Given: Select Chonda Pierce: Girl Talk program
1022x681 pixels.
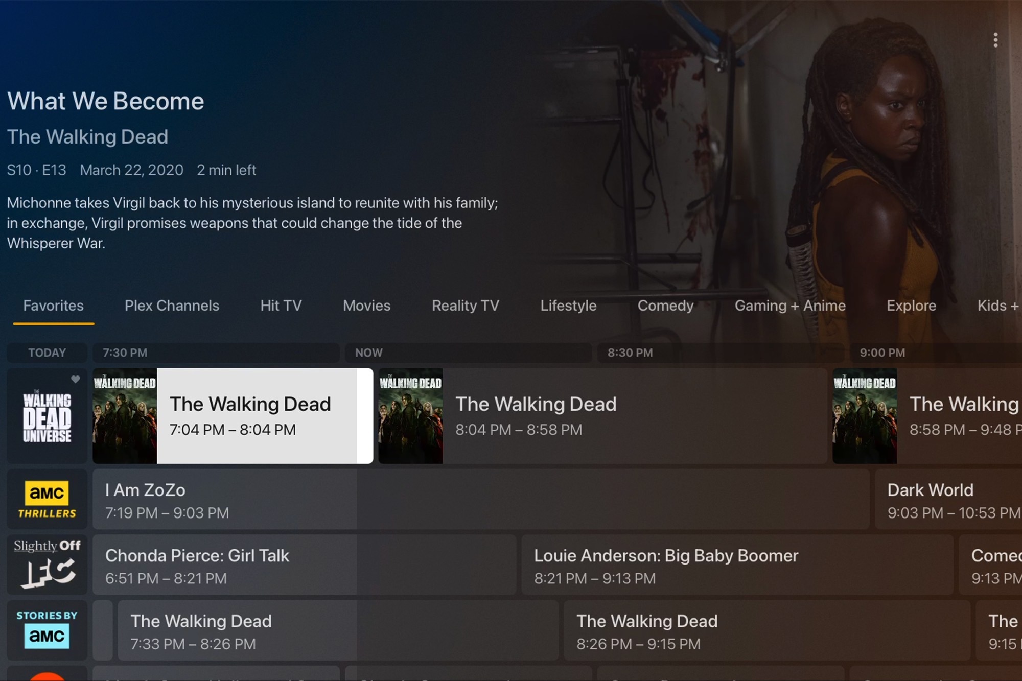Looking at the screenshot, I should [x=304, y=565].
